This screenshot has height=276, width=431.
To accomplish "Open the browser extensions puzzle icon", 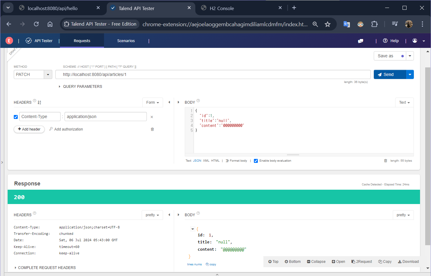I will coord(374,24).
